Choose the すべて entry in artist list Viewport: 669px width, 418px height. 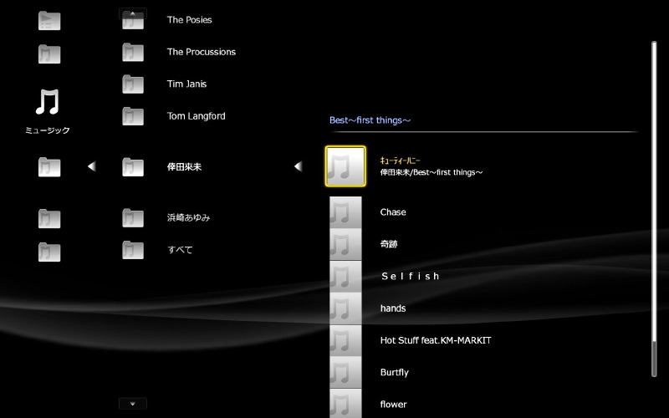pyautogui.click(x=180, y=249)
